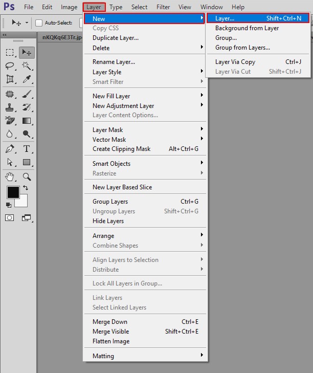
Task: Select the Eyedropper tool
Action: (27, 79)
